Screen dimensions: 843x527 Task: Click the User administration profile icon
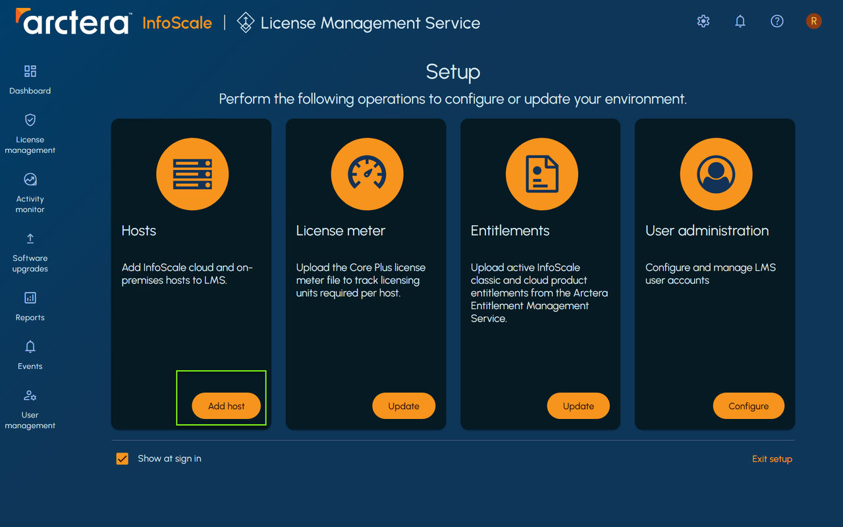(x=716, y=174)
